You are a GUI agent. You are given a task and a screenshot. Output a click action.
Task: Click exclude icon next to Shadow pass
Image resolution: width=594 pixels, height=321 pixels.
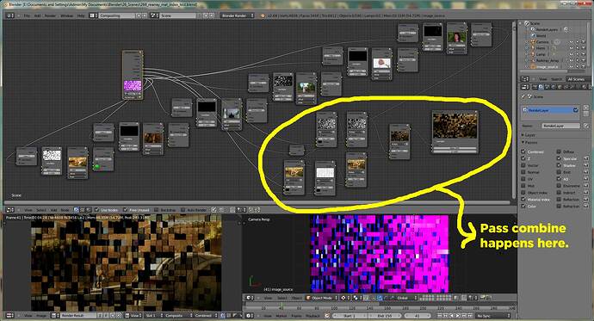(x=586, y=165)
